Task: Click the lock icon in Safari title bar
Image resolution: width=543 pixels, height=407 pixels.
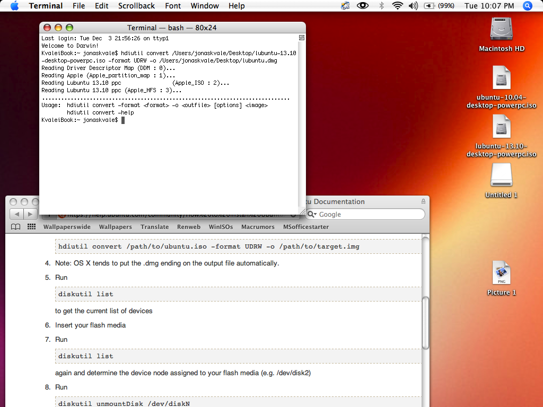Action: pyautogui.click(x=423, y=201)
